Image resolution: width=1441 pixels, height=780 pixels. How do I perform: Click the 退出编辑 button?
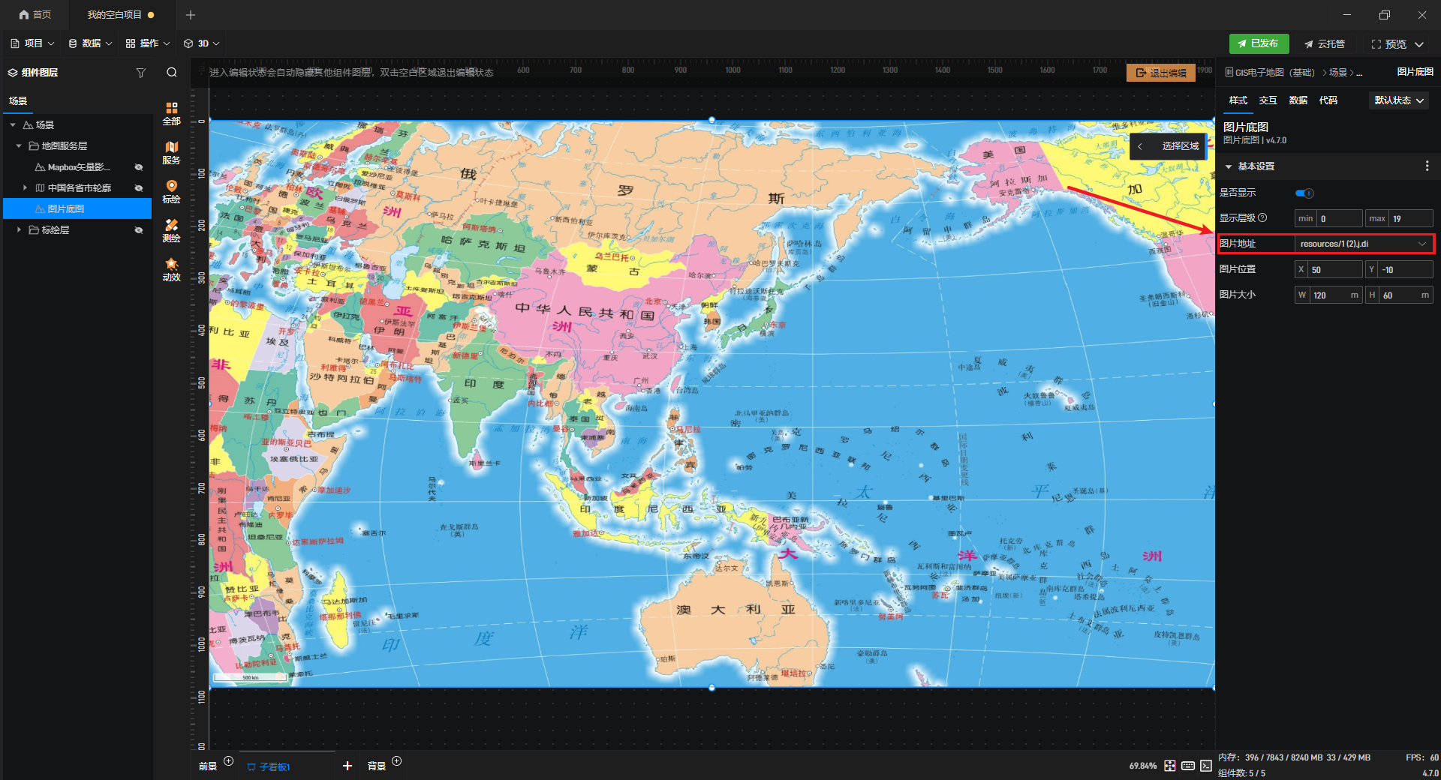click(1160, 73)
